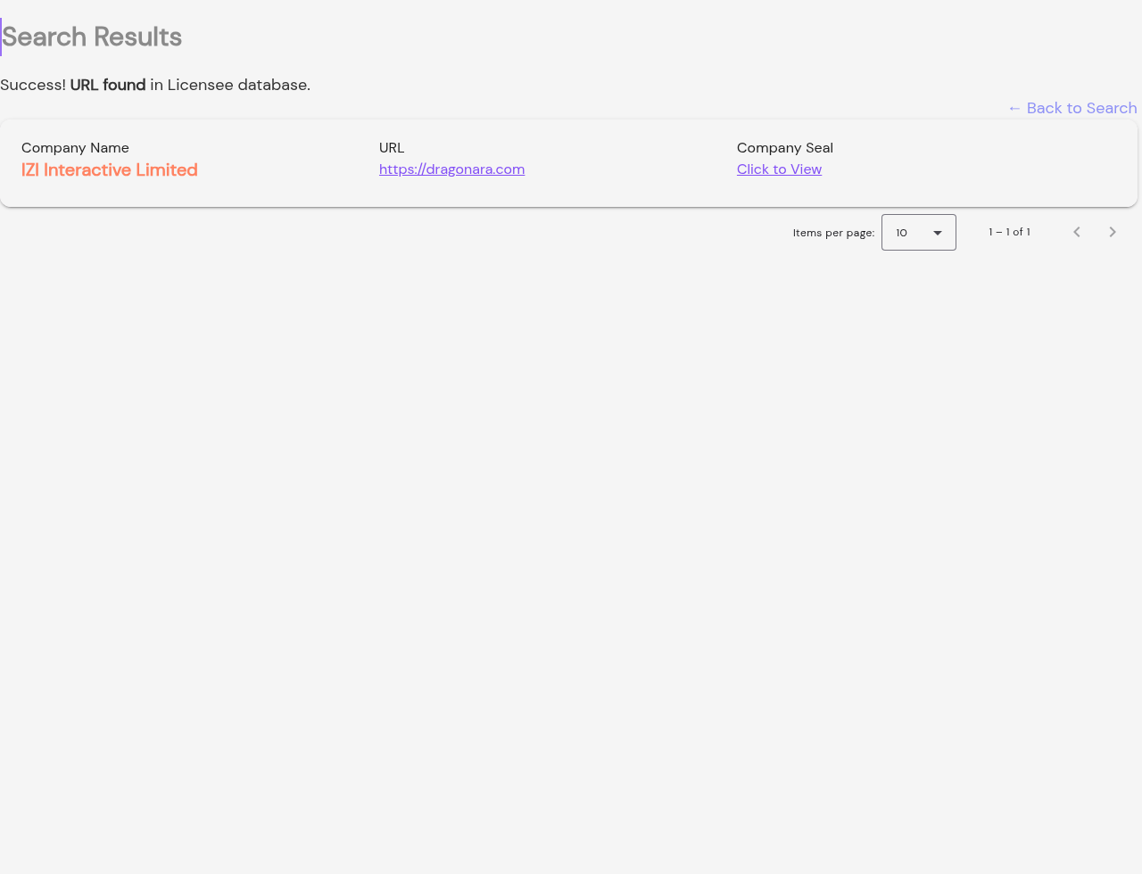
Task: Click the Search Results heading
Action: [92, 37]
